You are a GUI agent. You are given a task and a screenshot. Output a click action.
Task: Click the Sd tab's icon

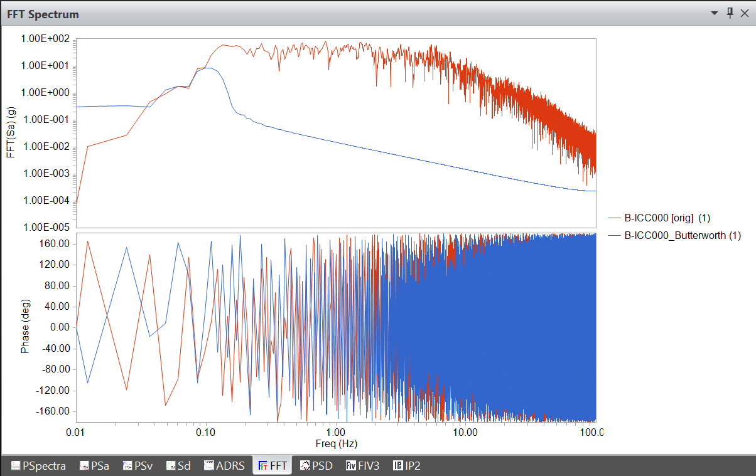pos(171,465)
